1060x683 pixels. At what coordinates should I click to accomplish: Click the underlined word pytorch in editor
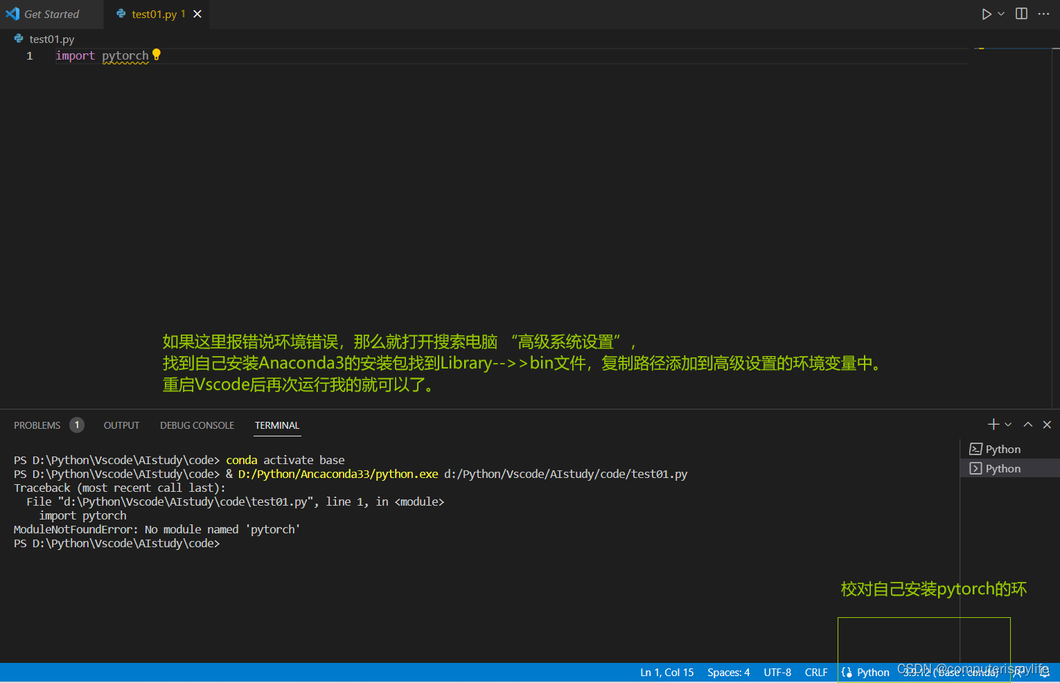(125, 56)
